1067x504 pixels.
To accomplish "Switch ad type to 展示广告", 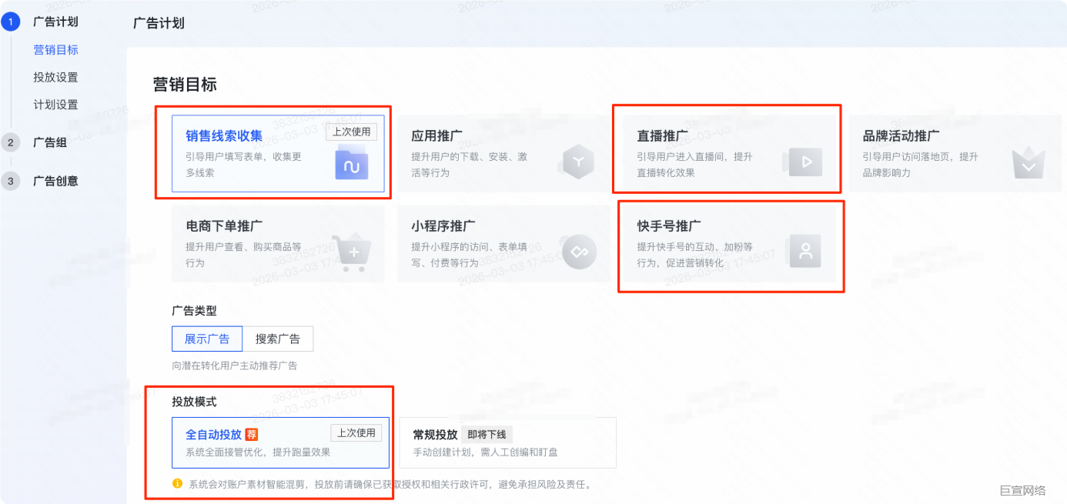I will click(x=207, y=339).
